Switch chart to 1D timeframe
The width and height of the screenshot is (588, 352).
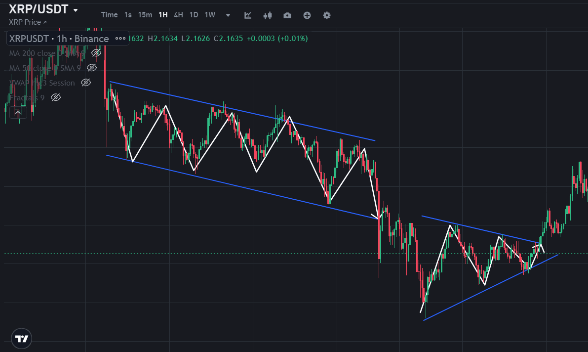coord(194,15)
